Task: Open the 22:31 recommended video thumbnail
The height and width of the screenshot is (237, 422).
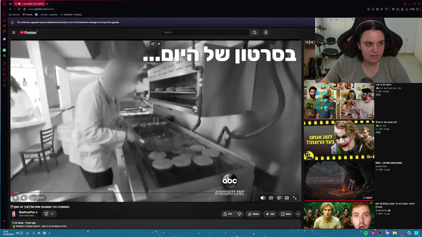Action: [339, 100]
